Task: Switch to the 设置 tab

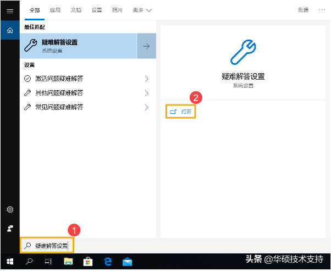Action: point(97,10)
